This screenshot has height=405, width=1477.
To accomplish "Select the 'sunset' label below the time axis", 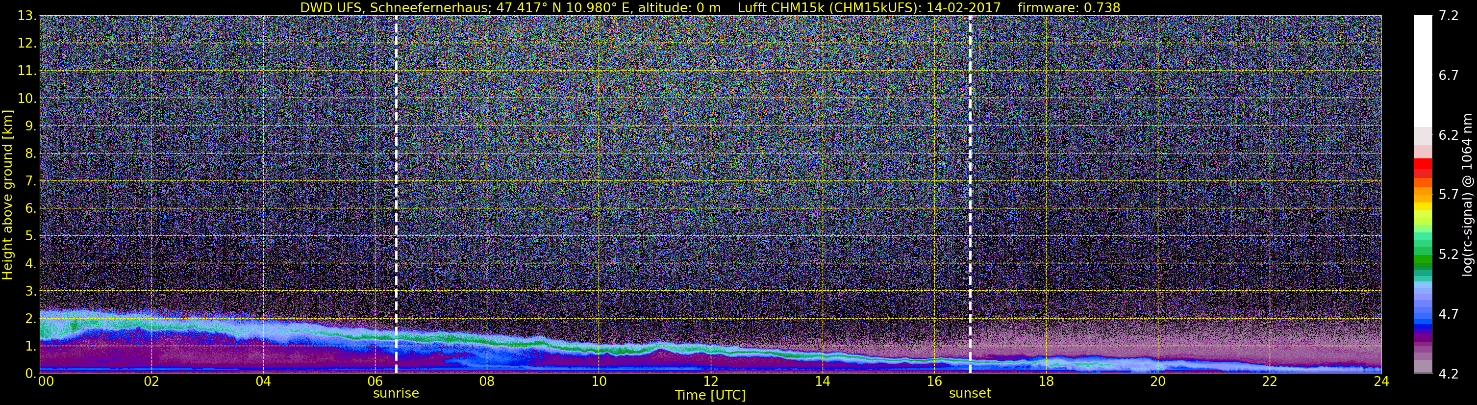I will click(970, 393).
